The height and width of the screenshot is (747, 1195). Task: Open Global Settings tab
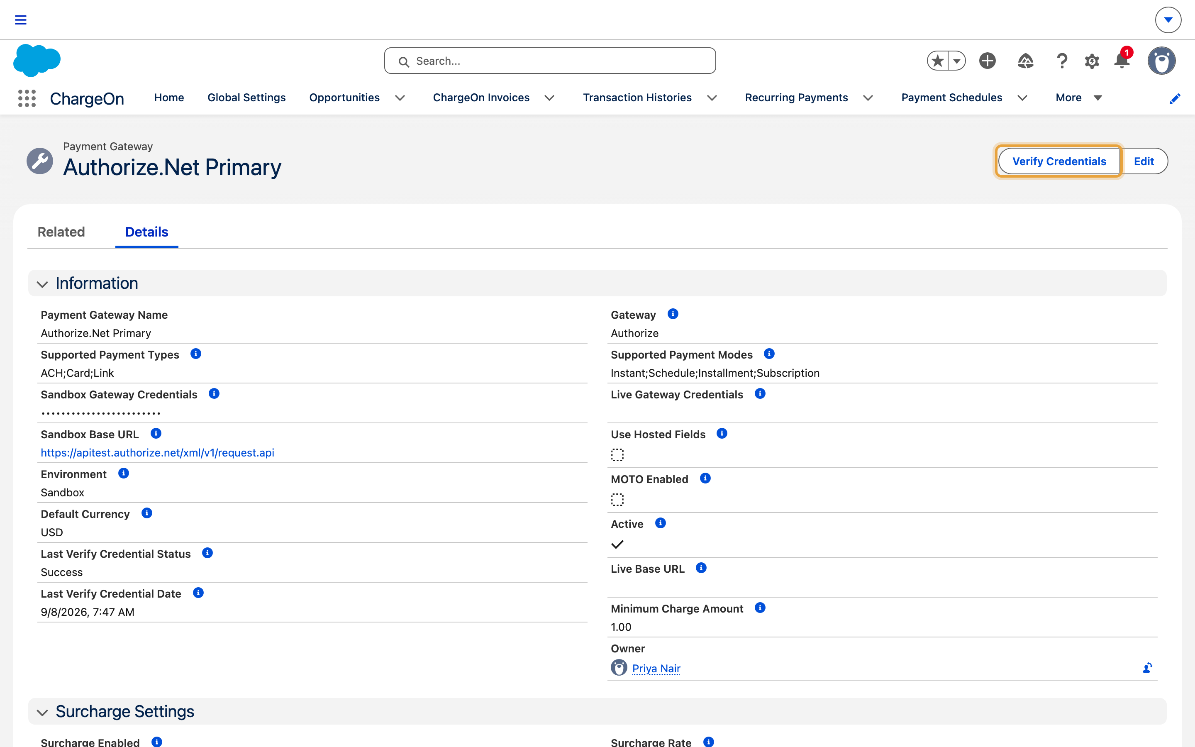pos(246,98)
